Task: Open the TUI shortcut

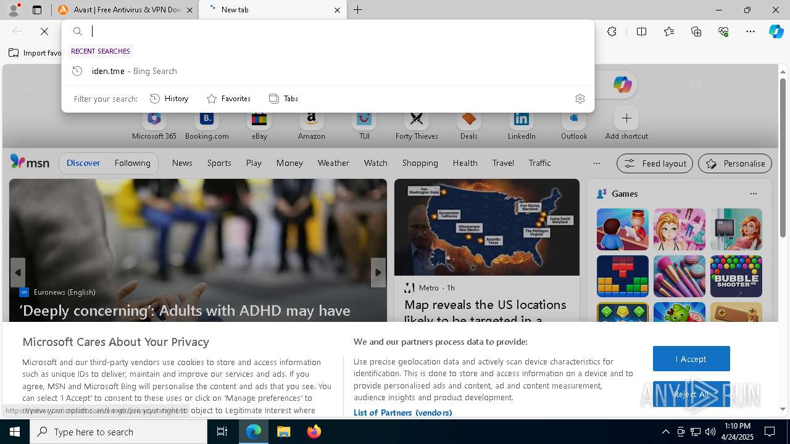Action: (364, 125)
